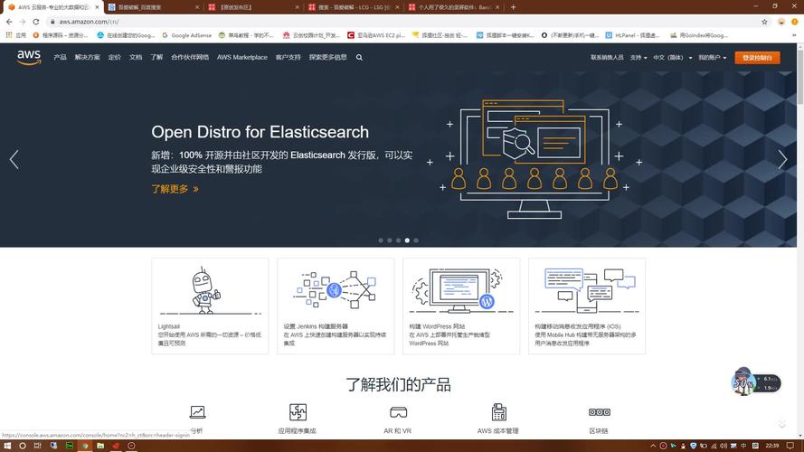This screenshot has height=452, width=804.
Task: Open the 定价 pricing menu item
Action: 114,57
